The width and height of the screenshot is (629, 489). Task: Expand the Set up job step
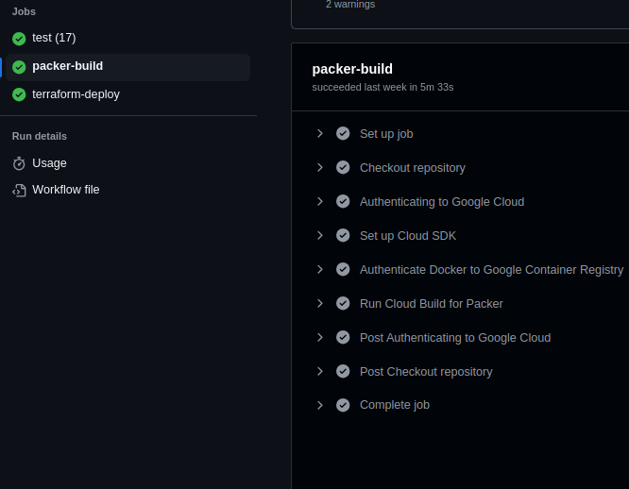tap(320, 134)
